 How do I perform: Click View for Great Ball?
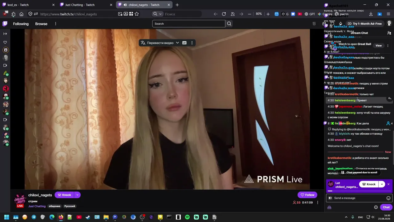379,46
